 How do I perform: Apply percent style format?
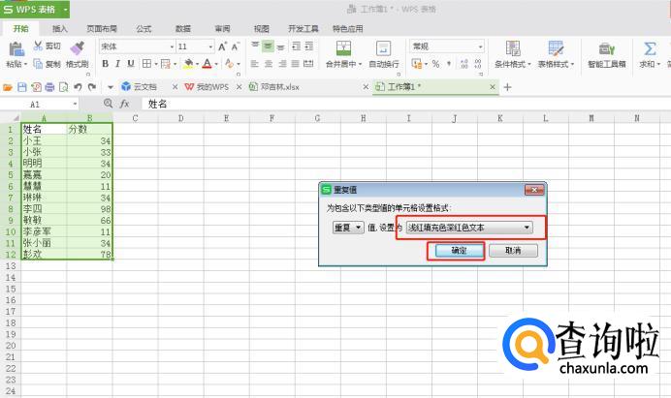pyautogui.click(x=435, y=64)
